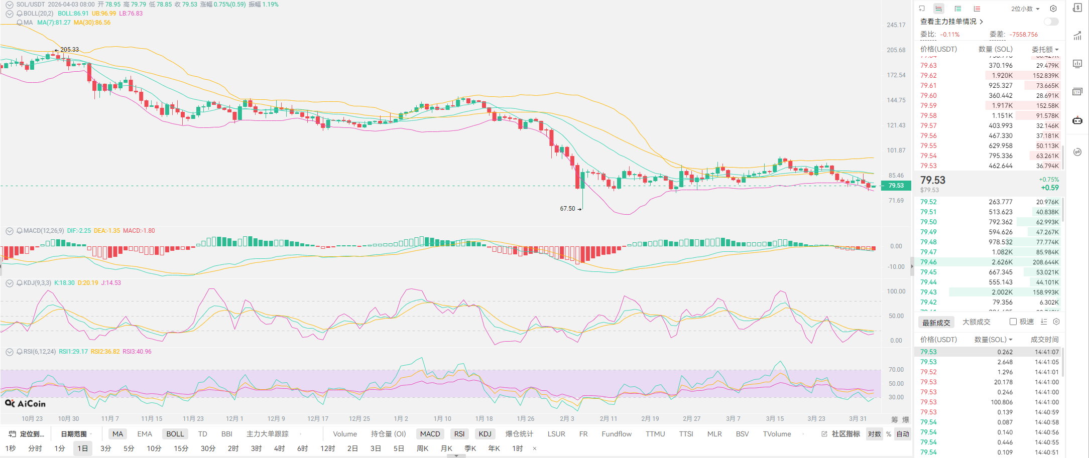Click the ETF icon in right sidebar
The width and height of the screenshot is (1089, 458).
tap(1077, 92)
